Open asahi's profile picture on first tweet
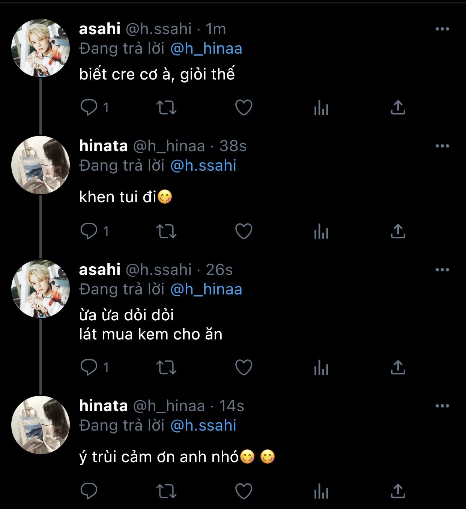Viewport: 466px width, 509px height. coord(41,48)
